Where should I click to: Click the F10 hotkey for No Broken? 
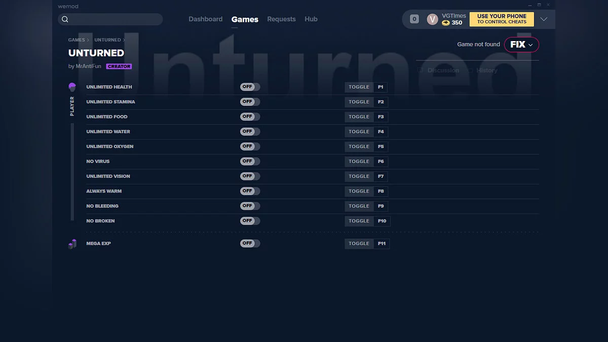(382, 221)
